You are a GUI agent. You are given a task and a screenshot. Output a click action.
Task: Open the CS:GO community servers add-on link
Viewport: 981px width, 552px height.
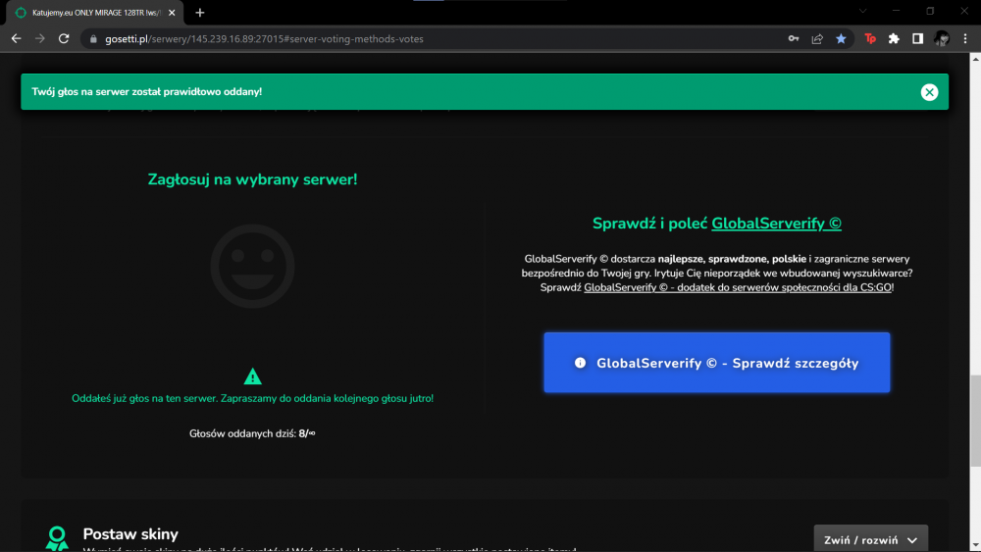pos(738,287)
